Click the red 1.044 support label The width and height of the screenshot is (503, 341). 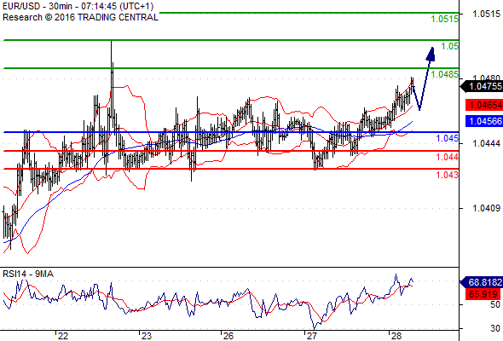click(x=448, y=157)
